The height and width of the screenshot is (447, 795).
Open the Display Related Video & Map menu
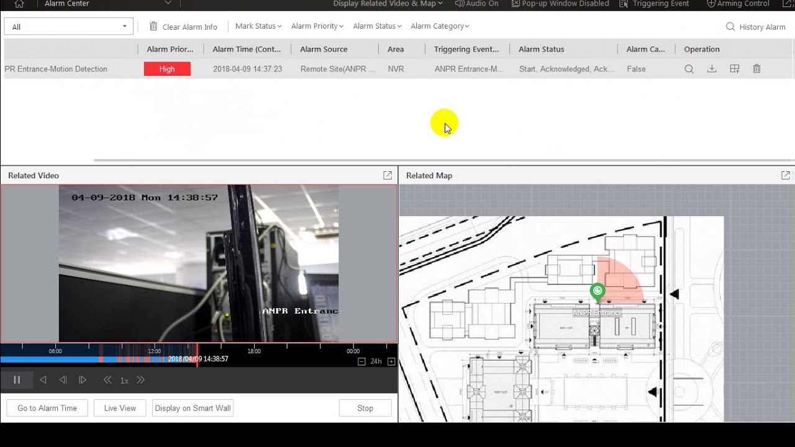point(386,4)
